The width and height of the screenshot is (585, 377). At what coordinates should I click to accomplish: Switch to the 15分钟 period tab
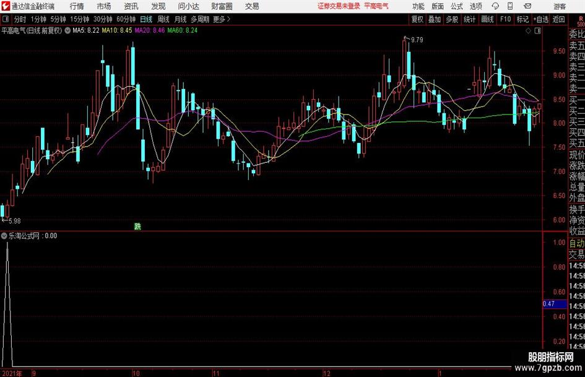pyautogui.click(x=80, y=19)
